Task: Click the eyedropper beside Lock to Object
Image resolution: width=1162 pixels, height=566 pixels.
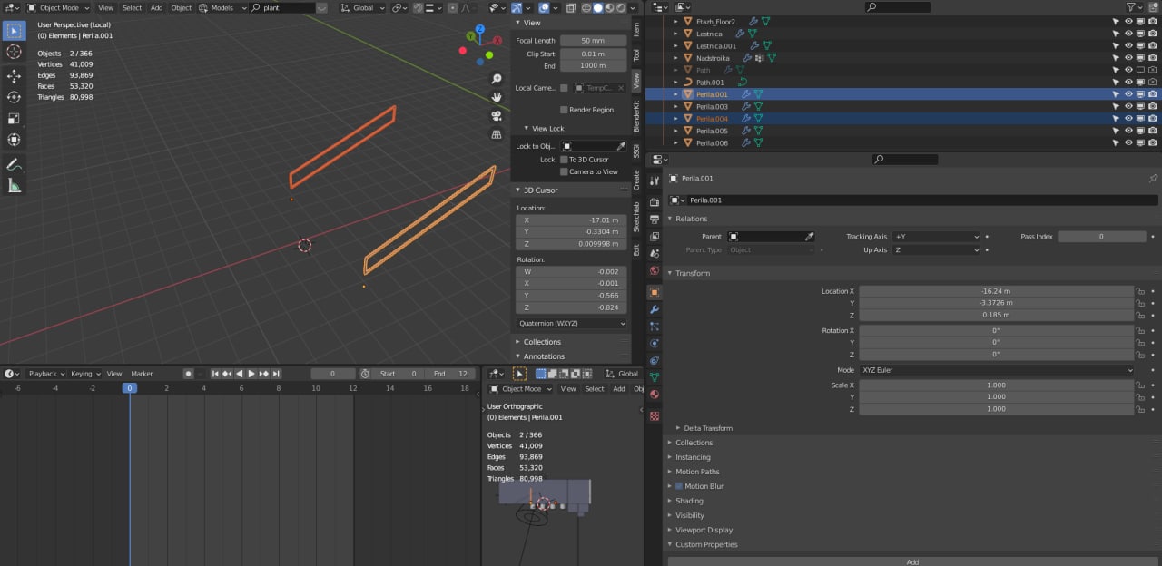Action: coord(621,146)
